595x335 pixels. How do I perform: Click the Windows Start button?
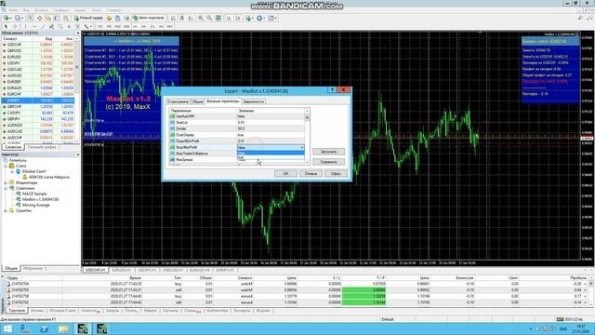(x=7, y=328)
